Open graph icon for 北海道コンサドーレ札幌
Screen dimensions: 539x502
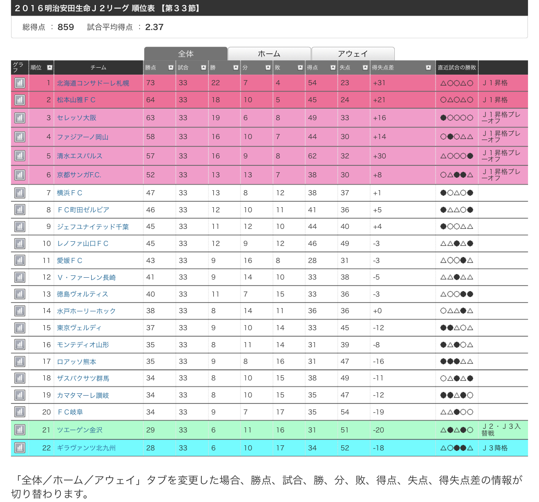click(20, 83)
